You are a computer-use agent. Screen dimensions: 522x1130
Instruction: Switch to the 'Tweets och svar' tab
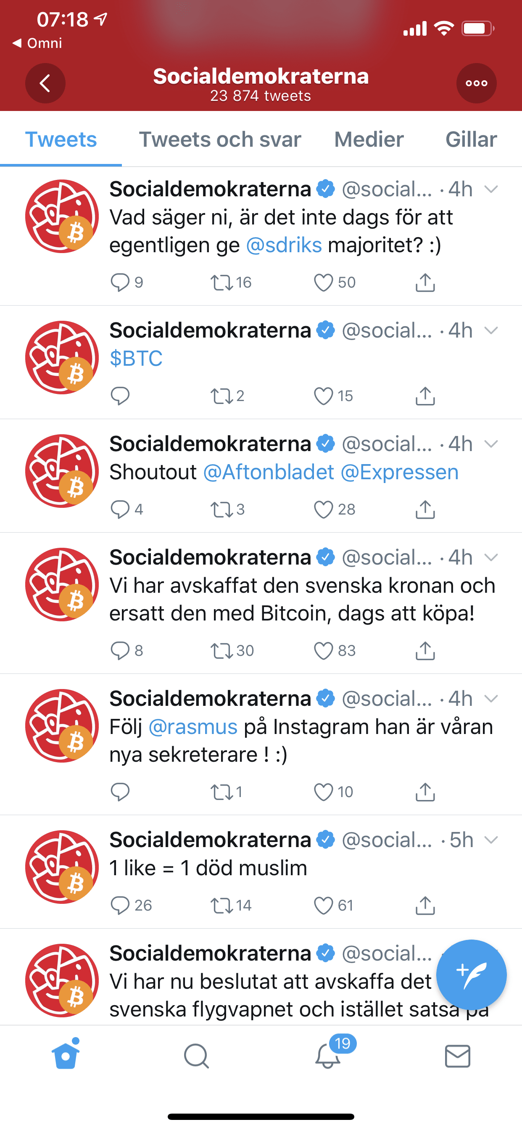220,140
